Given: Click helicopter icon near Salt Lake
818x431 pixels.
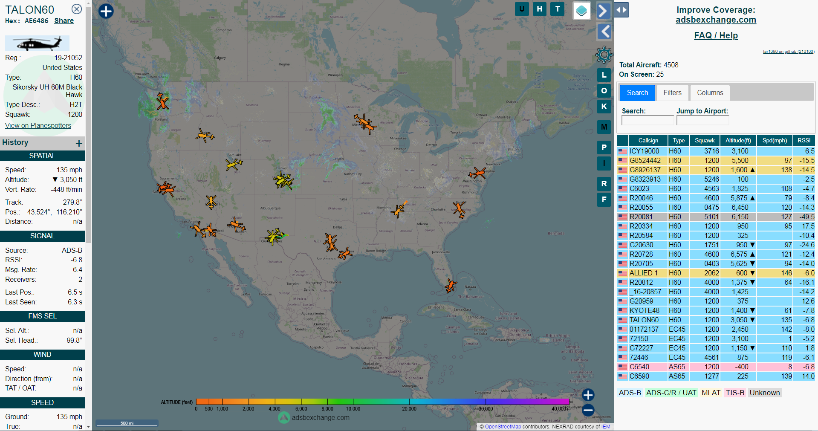Looking at the screenshot, I should tap(234, 164).
